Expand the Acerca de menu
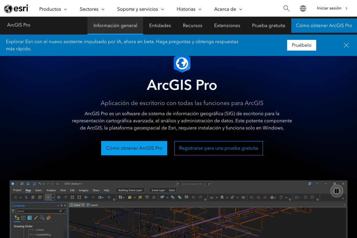The image size is (357, 238). pos(228,9)
